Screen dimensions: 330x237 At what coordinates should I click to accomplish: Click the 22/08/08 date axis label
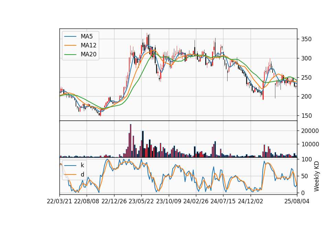pyautogui.click(x=87, y=201)
